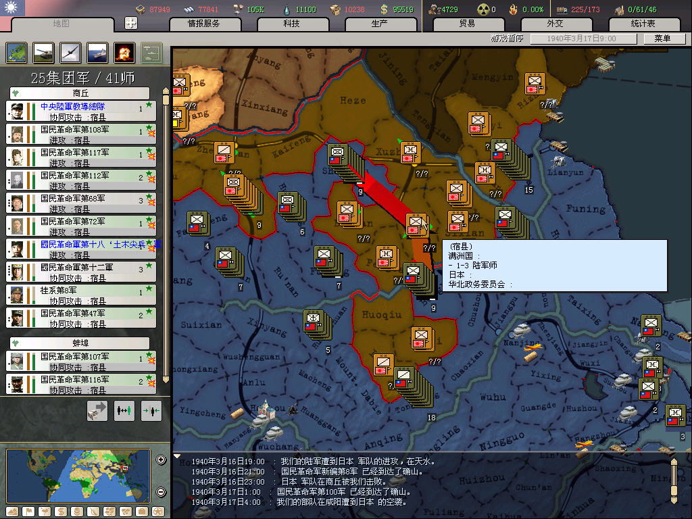Viewport: 692px width, 519px height.
Task: Select Japanese armor counter near Xuzhou
Action: [411, 153]
